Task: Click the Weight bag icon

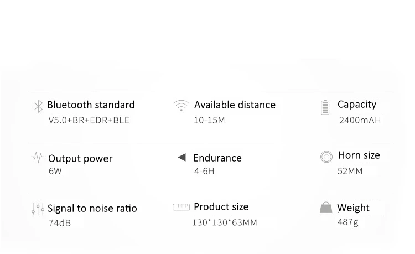Action: click(x=326, y=208)
